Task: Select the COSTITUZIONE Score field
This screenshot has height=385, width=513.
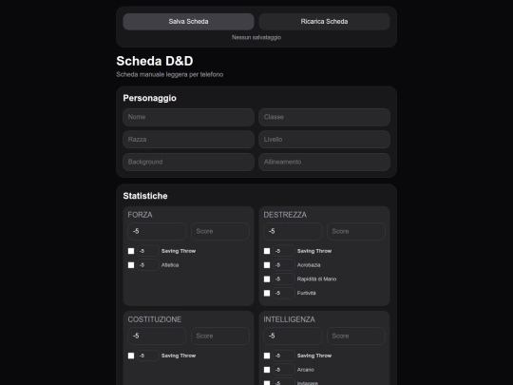Action: click(220, 337)
